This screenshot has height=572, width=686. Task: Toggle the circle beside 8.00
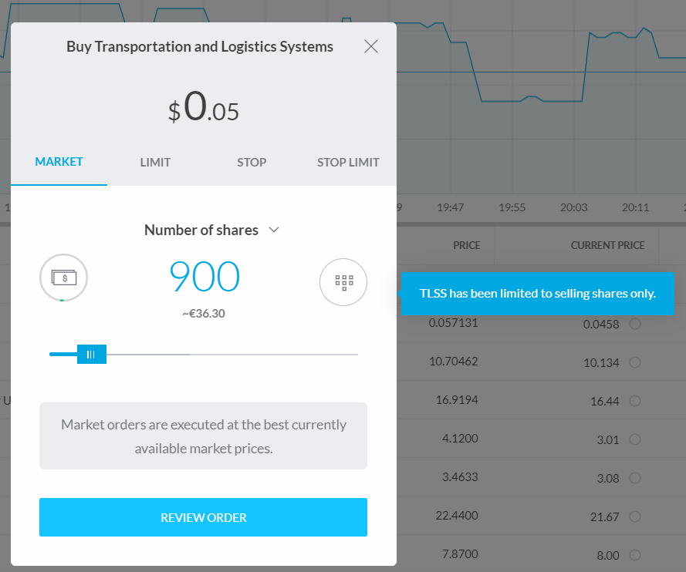pos(635,555)
